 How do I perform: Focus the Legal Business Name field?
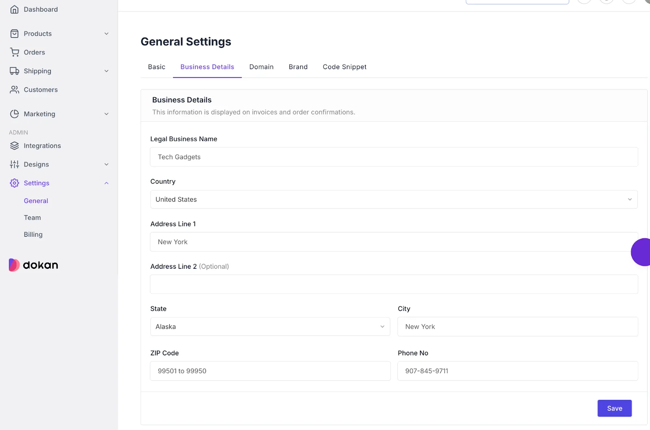point(394,157)
